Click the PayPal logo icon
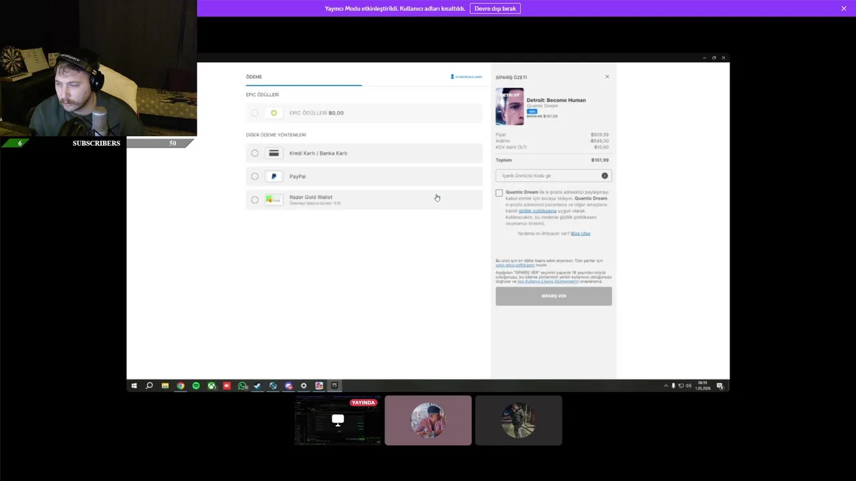The width and height of the screenshot is (856, 481). tap(274, 176)
